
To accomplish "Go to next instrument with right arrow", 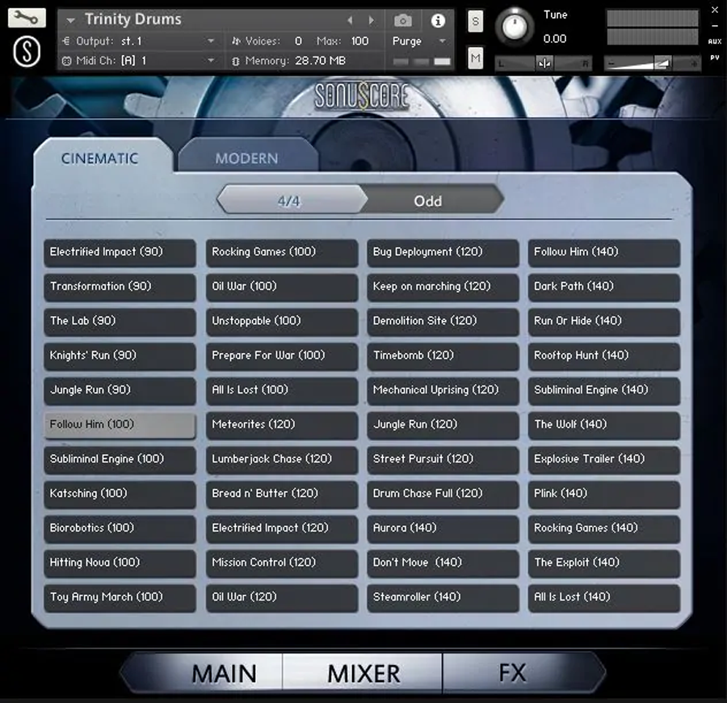I will pyautogui.click(x=371, y=20).
